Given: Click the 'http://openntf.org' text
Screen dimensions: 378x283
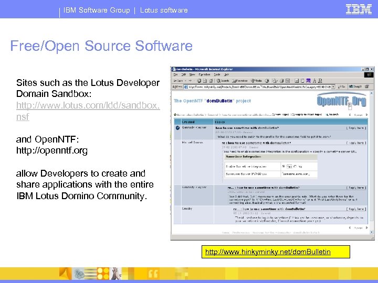Looking at the screenshot, I should click(x=52, y=150).
